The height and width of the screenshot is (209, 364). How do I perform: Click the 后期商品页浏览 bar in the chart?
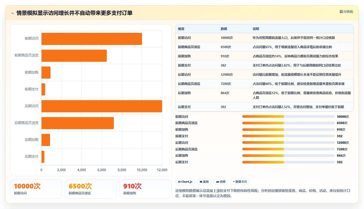tap(77, 123)
